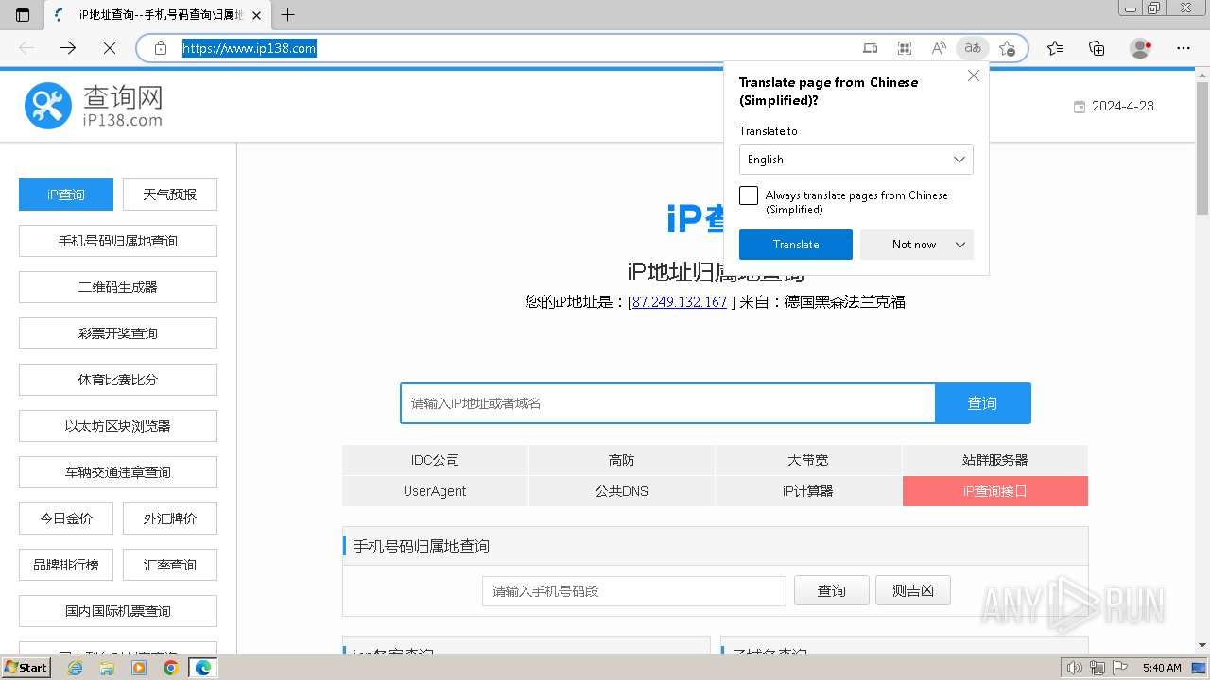The width and height of the screenshot is (1210, 680).
Task: Open the media player taskbar icon
Action: [x=139, y=668]
